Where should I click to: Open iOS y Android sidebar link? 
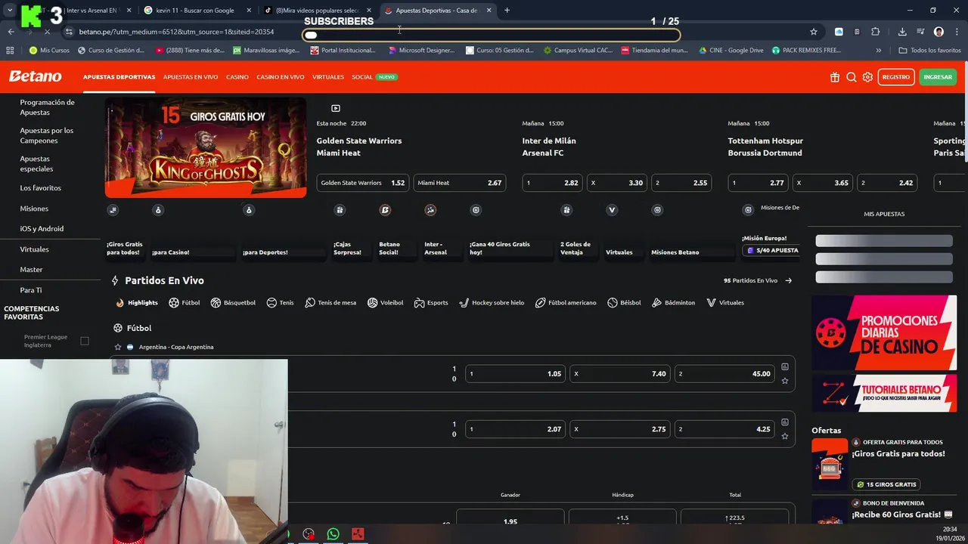[42, 229]
